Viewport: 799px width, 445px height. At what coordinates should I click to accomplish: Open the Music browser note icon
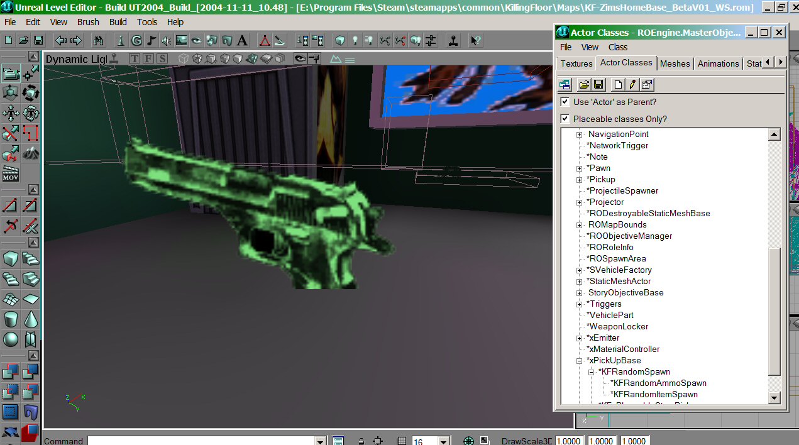click(x=152, y=40)
